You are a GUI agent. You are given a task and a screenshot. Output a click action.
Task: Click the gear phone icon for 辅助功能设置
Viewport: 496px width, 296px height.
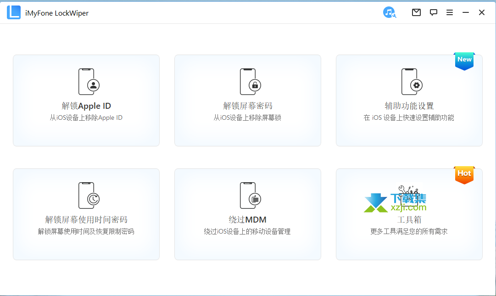pyautogui.click(x=412, y=82)
